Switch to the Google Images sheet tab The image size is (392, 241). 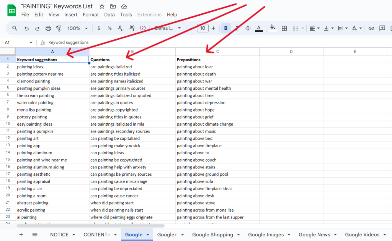[266, 235]
